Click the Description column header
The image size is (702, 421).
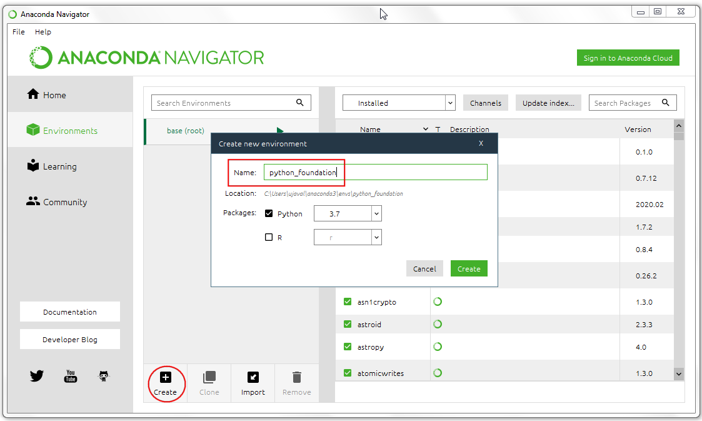469,129
